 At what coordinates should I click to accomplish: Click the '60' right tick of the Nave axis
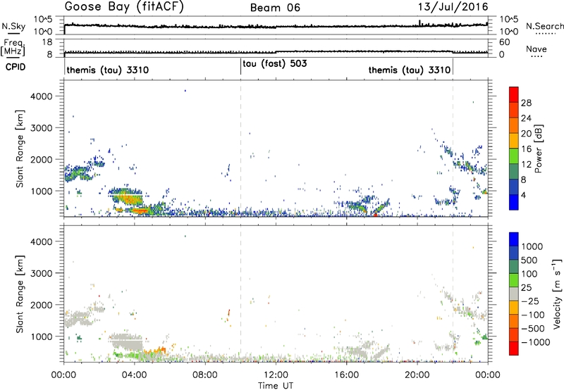[x=504, y=42]
